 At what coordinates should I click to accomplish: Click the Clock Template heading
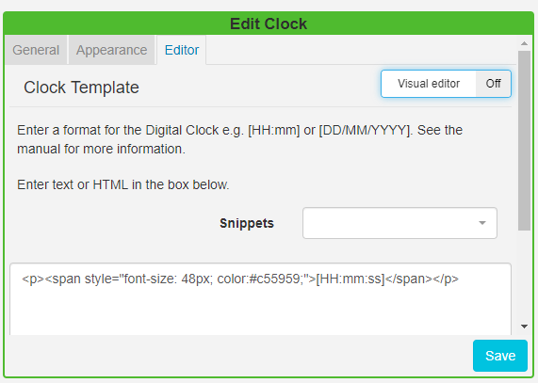point(81,88)
